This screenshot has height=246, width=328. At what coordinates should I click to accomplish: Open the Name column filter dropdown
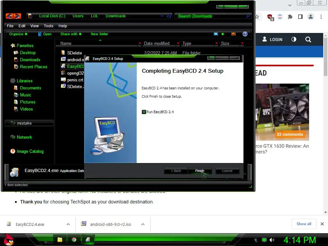pos(140,43)
